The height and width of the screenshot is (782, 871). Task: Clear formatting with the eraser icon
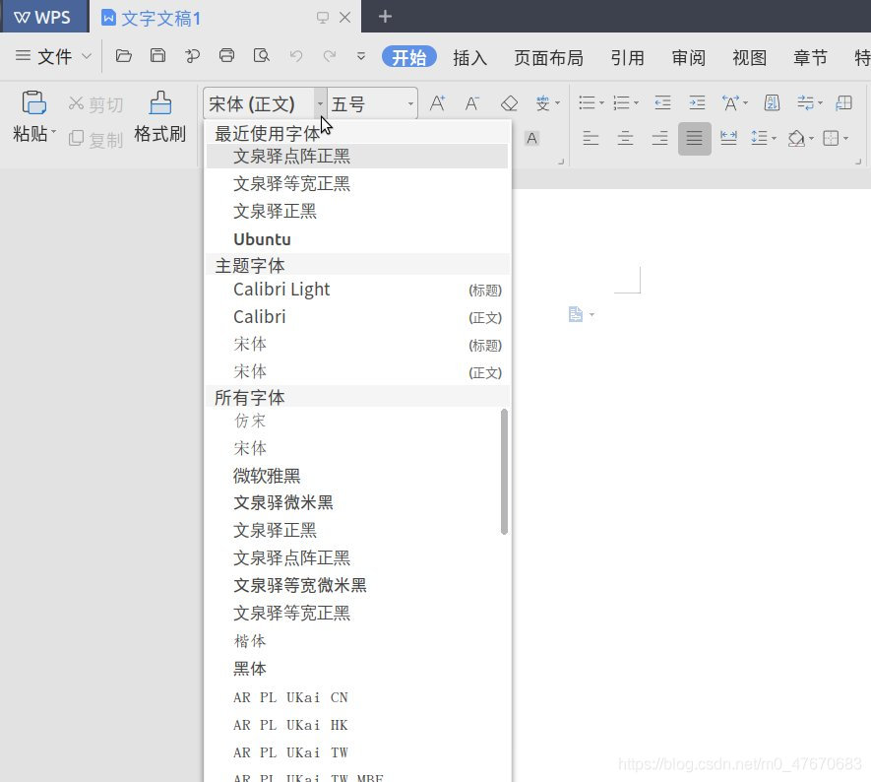click(x=509, y=101)
